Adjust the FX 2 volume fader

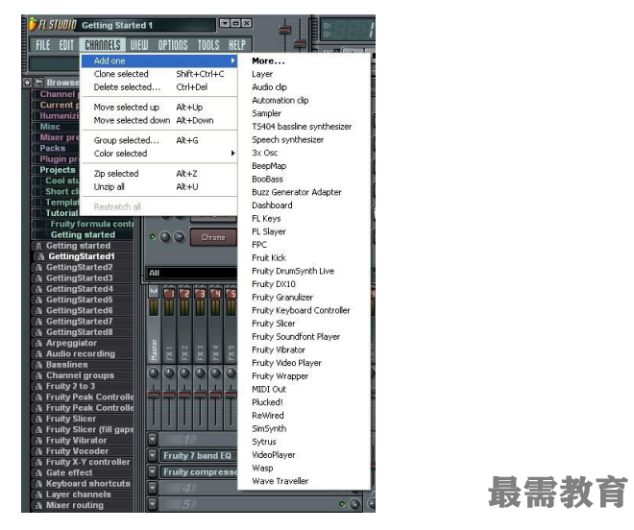point(184,395)
